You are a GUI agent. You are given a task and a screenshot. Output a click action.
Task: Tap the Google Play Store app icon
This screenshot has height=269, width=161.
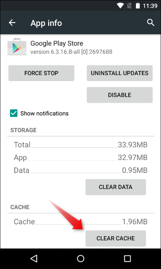pyautogui.click(x=17, y=47)
